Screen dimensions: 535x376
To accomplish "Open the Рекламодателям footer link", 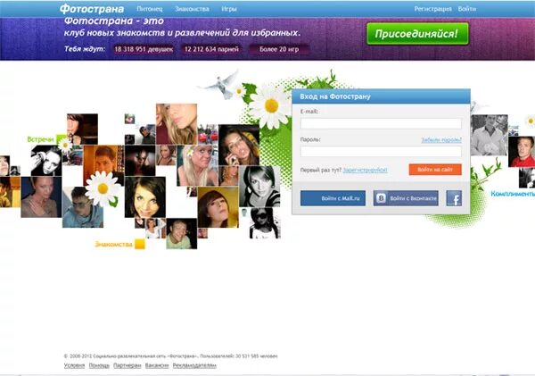I will pyautogui.click(x=194, y=365).
